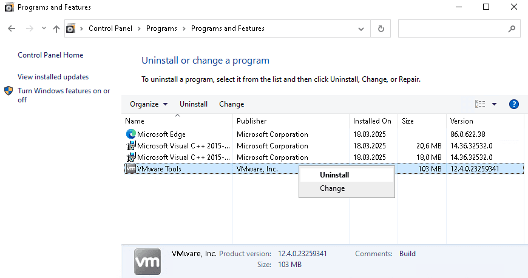Expand the More options view dropdown arrow
The image size is (528, 278).
494,104
